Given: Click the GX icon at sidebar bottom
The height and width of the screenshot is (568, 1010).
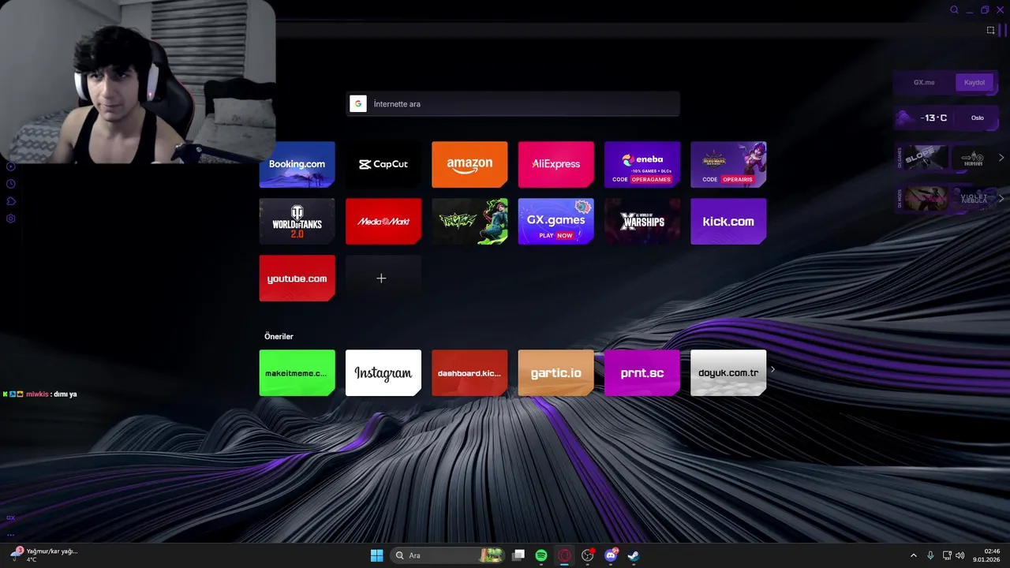Looking at the screenshot, I should point(10,518).
